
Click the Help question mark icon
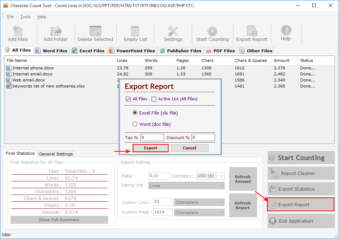pyautogui.click(x=286, y=30)
